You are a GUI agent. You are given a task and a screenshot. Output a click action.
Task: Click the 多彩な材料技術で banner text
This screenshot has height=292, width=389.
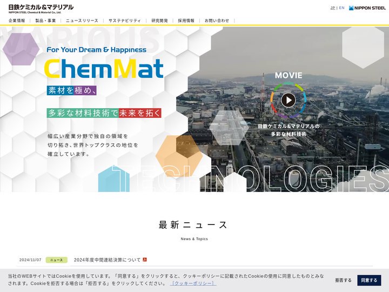coord(83,113)
